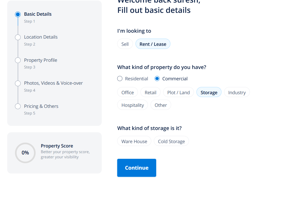Choose the Hospitality property type
Viewport: 293px width, 200px height.
[133, 105]
